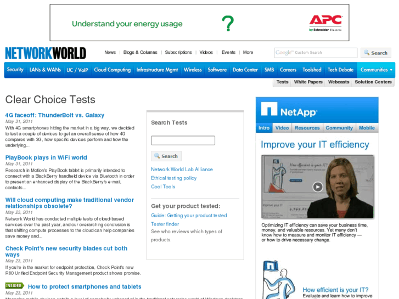Screen dimensions: 399x299
Task: Open the cloud computing vendor relationships article
Action: click(70, 203)
